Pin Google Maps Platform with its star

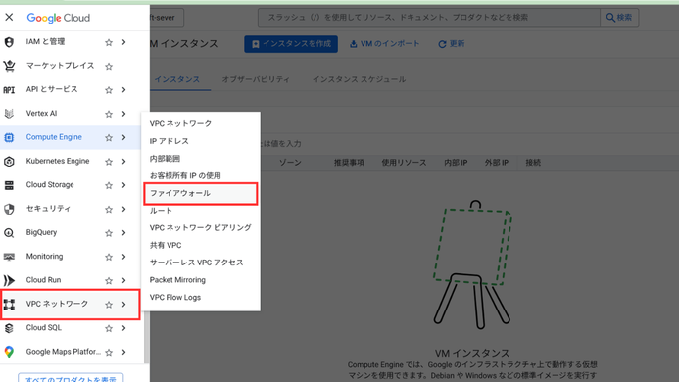click(x=109, y=352)
